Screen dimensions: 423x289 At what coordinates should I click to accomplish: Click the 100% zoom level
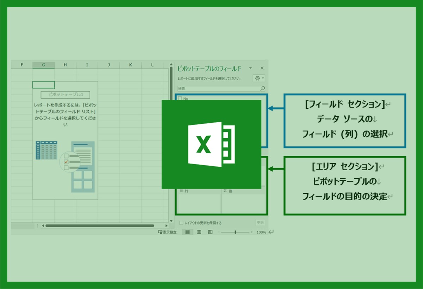click(261, 232)
